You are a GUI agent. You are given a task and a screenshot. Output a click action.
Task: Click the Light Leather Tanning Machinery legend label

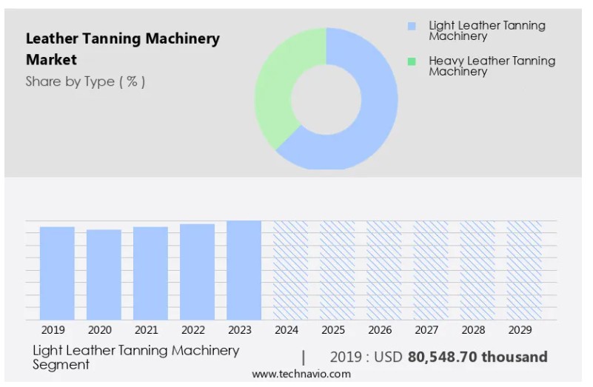(486, 30)
